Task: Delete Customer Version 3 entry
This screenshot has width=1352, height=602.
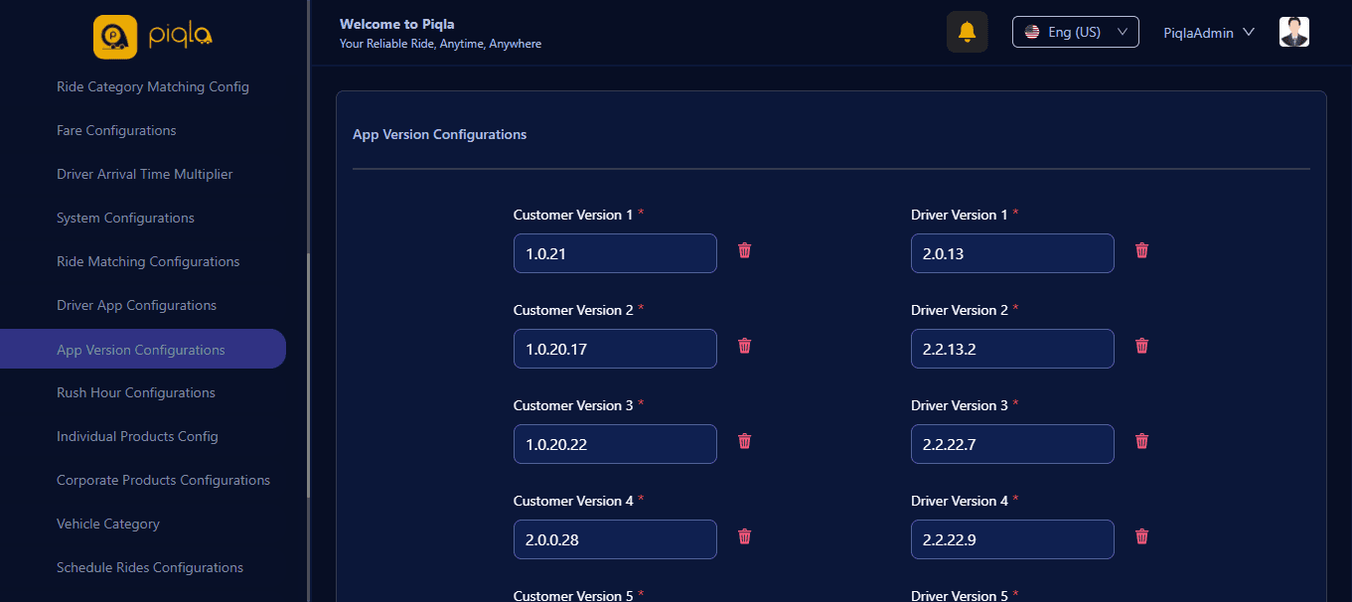Action: pos(745,441)
